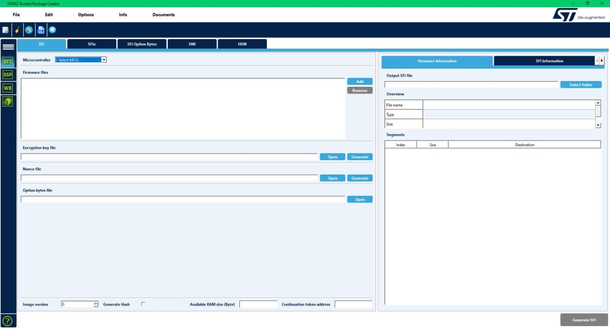
Task: Toggle the Generate Hash checkbox
Action: (x=143, y=304)
